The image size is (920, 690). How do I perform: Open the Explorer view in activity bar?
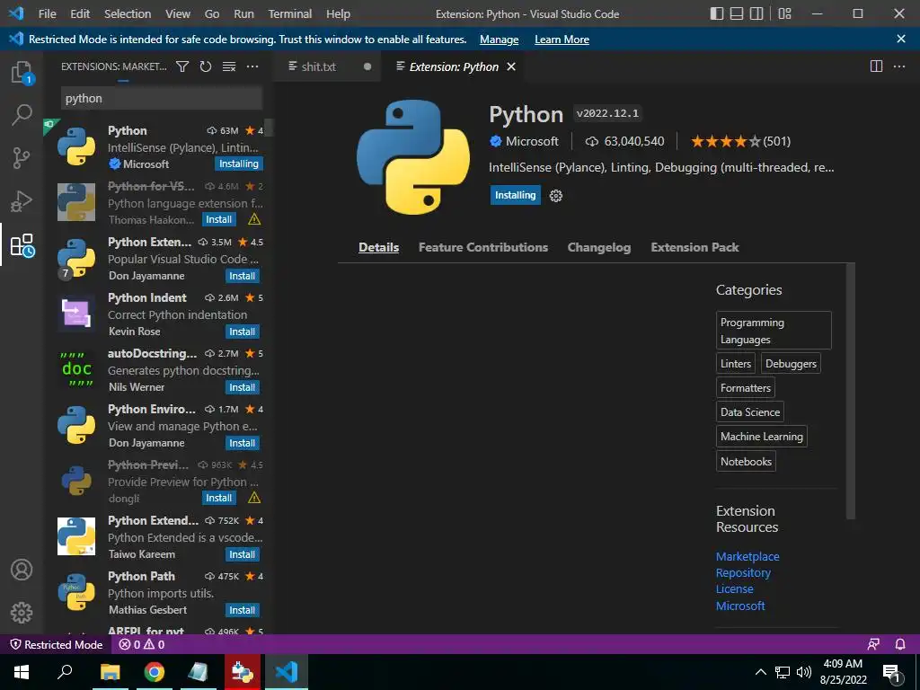22,73
